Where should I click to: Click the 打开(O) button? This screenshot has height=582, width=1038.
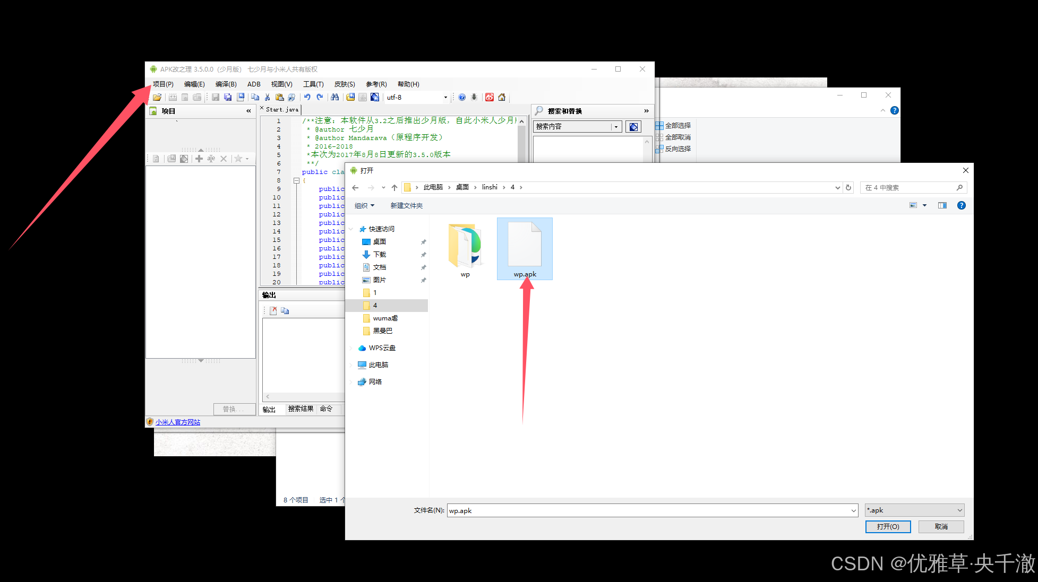tap(888, 527)
